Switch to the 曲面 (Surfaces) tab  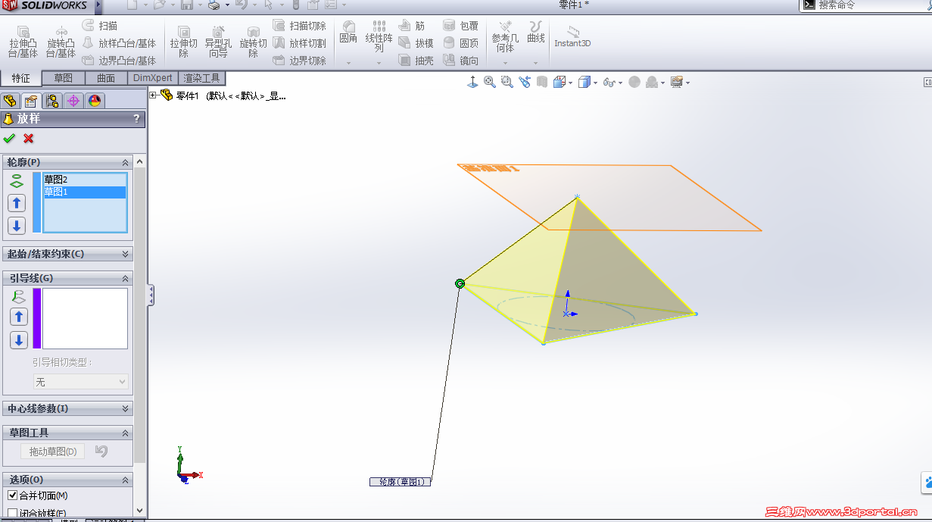click(106, 78)
